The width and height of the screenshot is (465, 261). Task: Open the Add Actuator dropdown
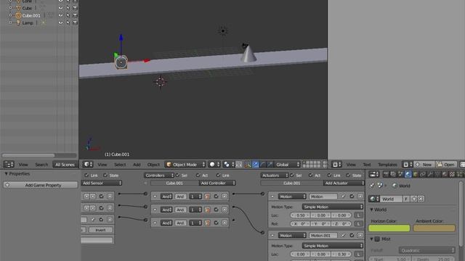[x=344, y=183]
